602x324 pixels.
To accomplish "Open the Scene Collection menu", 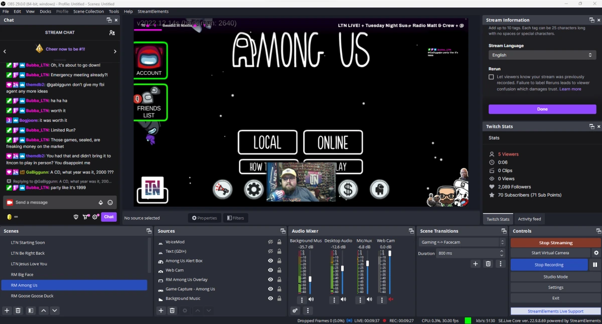I will tap(88, 11).
